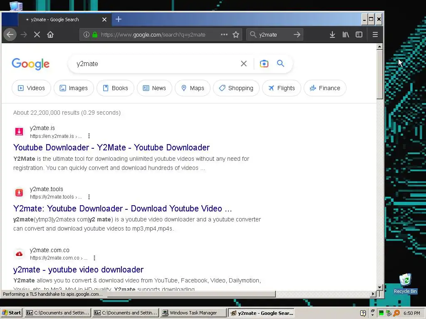Open more options for y2mate.com.co result
Viewport: 426px width, 319px height.
[x=94, y=258]
